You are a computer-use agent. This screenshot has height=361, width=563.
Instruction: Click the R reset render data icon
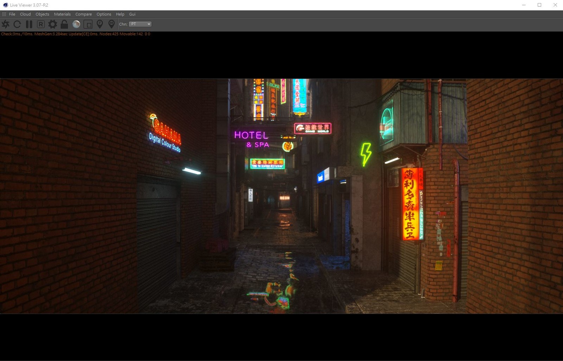[x=41, y=24]
